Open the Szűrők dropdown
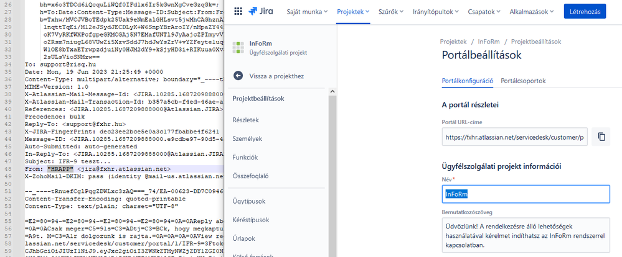 [391, 11]
